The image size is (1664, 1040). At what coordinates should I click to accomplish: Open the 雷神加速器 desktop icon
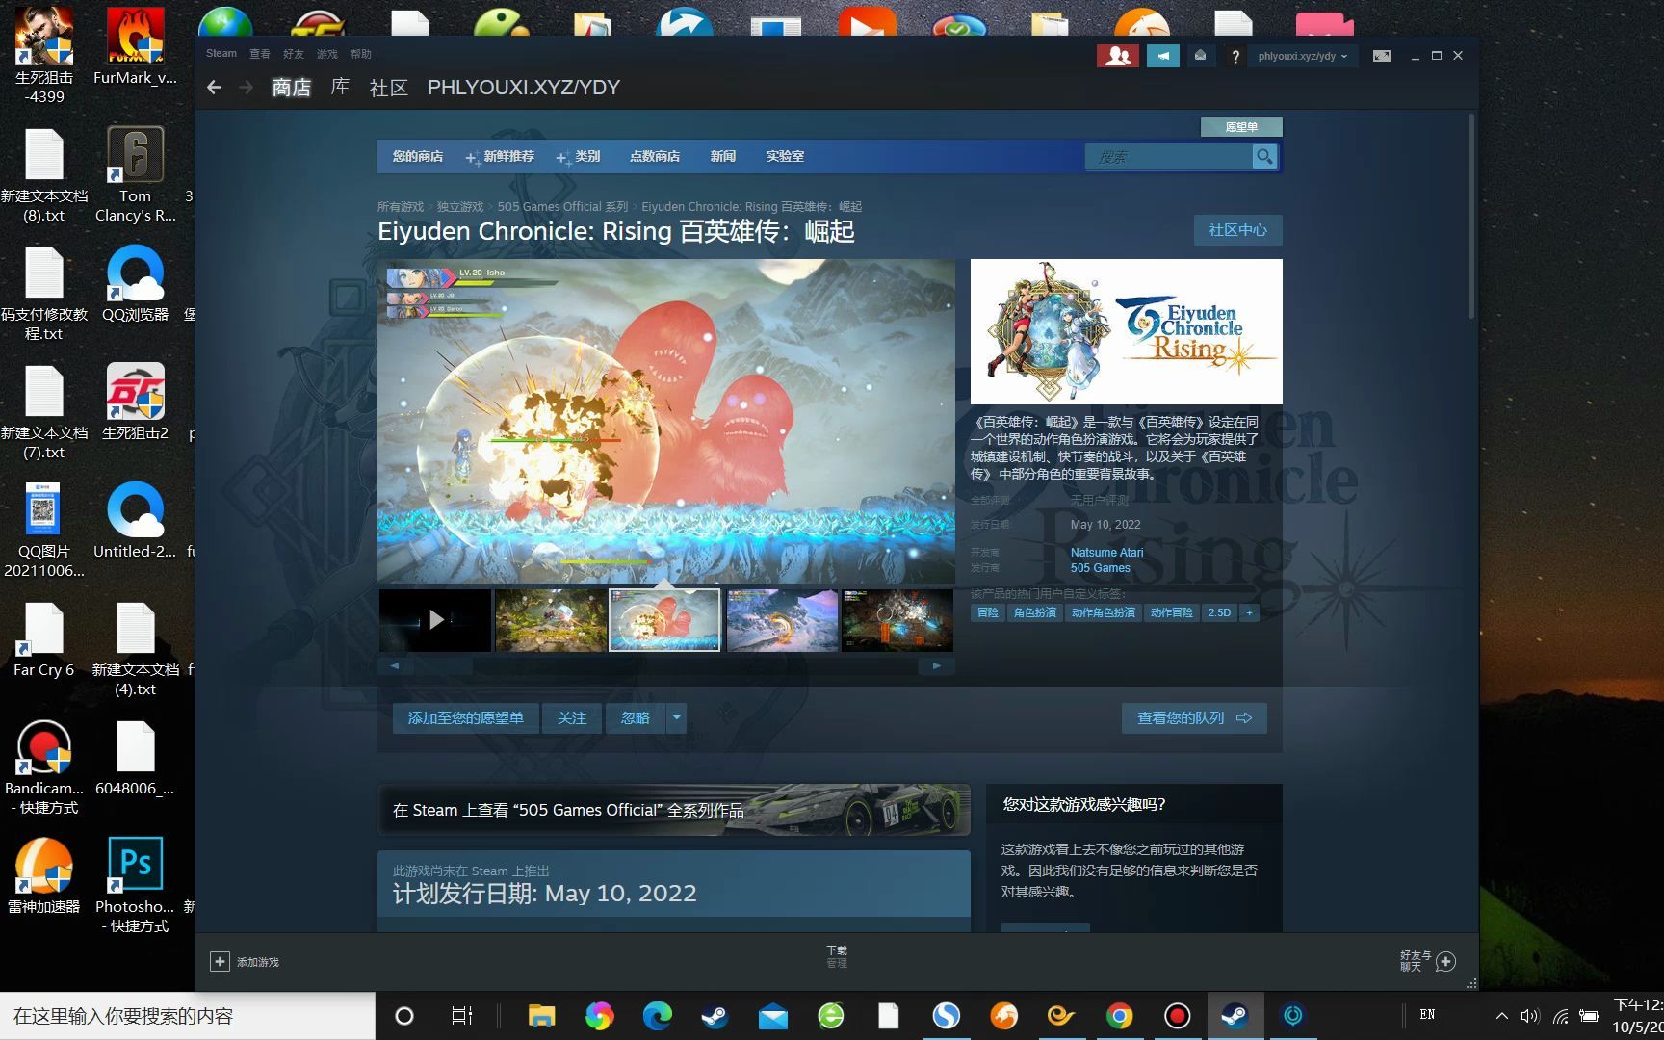[x=43, y=875]
